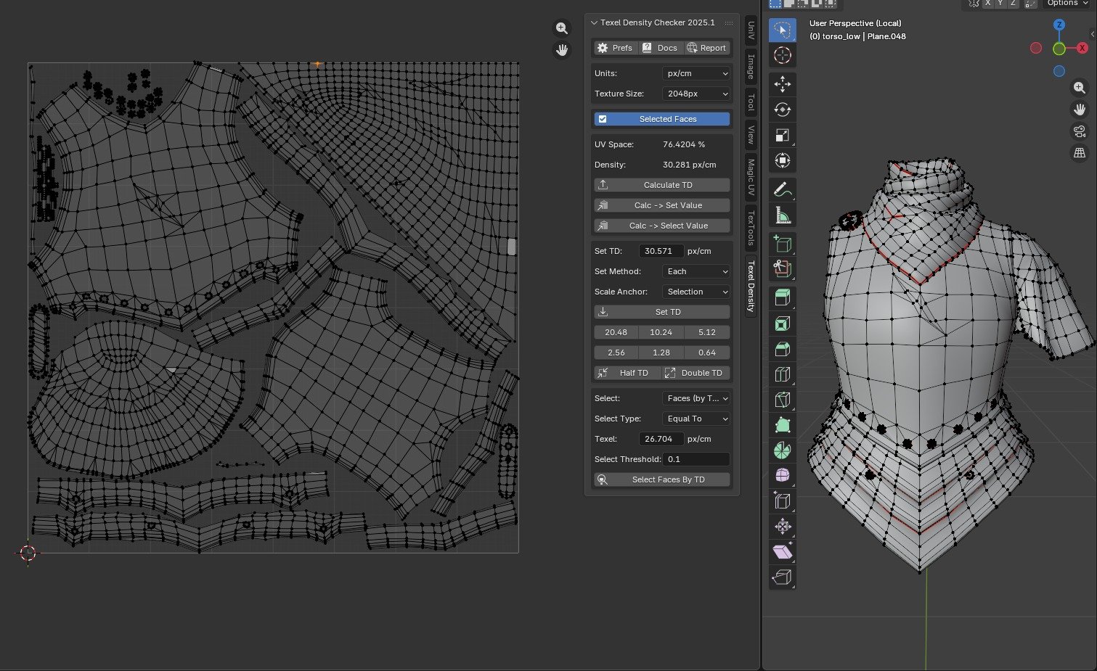This screenshot has width=1097, height=671.
Task: Select the Move tool in the 3D viewport toolbar
Action: click(x=782, y=84)
